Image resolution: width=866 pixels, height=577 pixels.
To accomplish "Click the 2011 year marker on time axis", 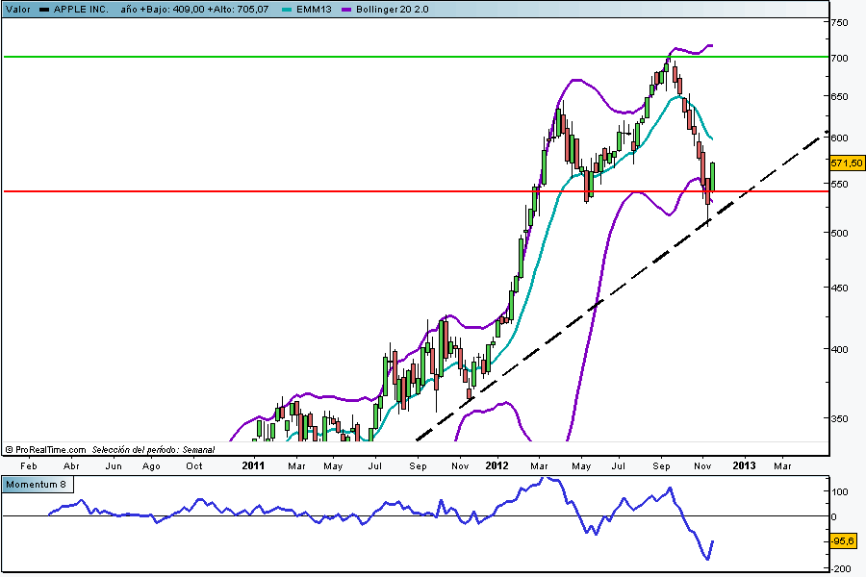I will pyautogui.click(x=253, y=465).
